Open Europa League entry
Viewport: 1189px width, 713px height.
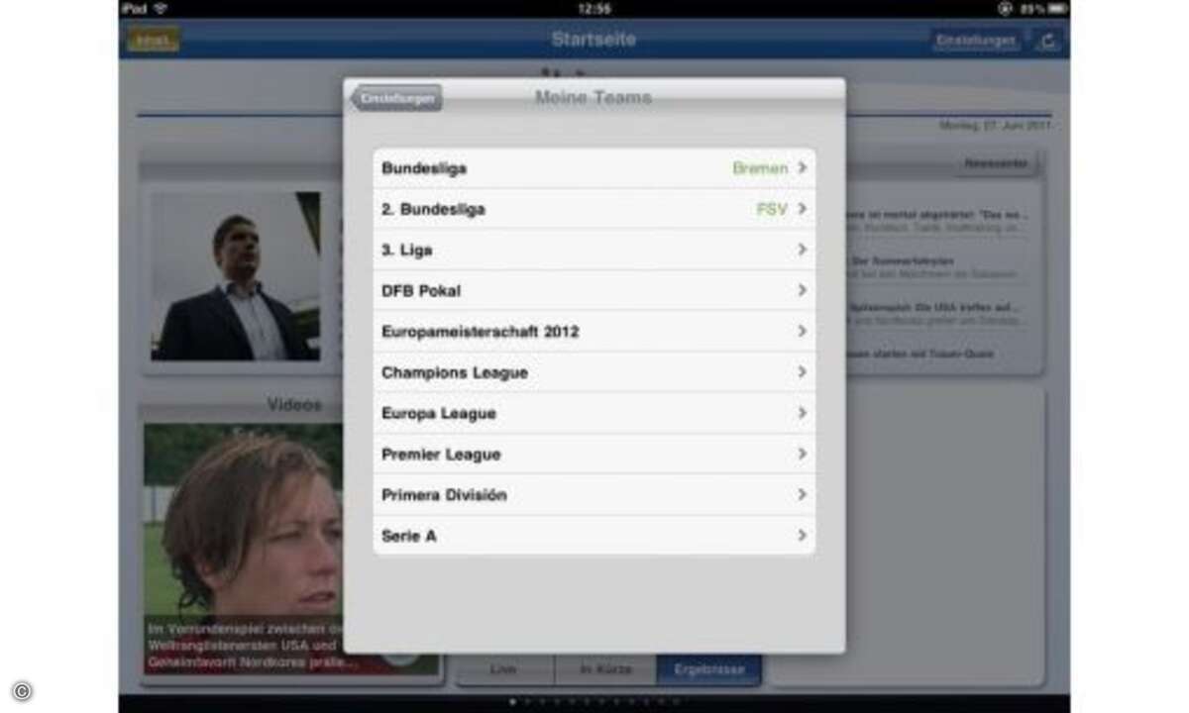594,413
